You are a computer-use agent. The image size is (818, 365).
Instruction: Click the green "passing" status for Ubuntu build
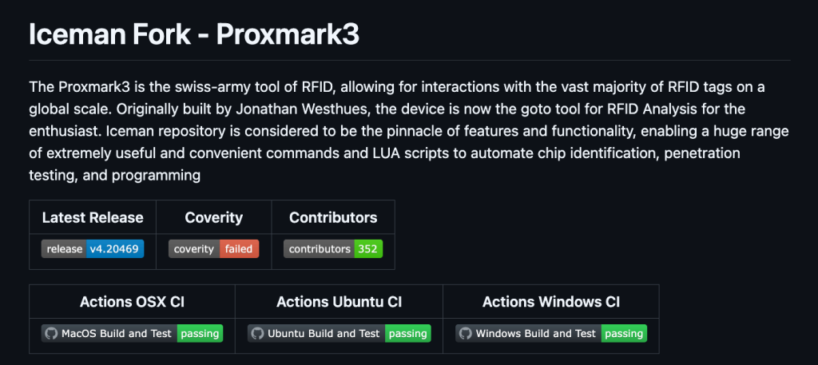click(x=407, y=333)
